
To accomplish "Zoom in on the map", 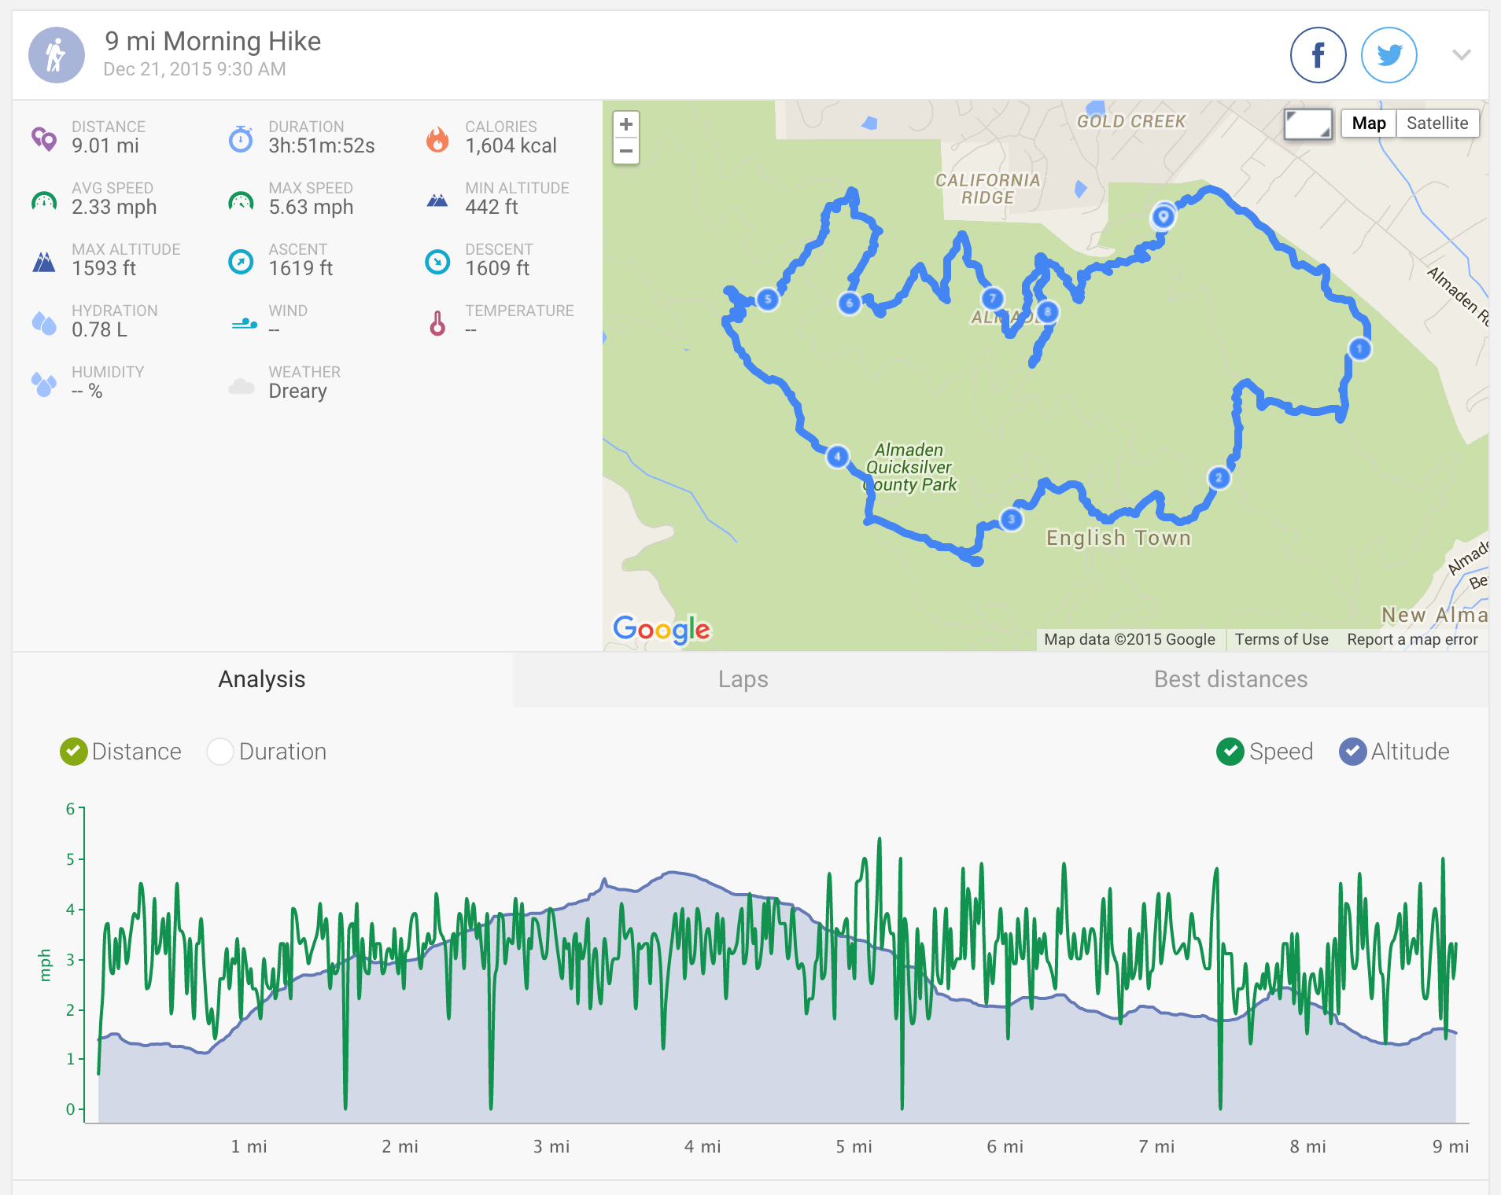I will click(626, 124).
